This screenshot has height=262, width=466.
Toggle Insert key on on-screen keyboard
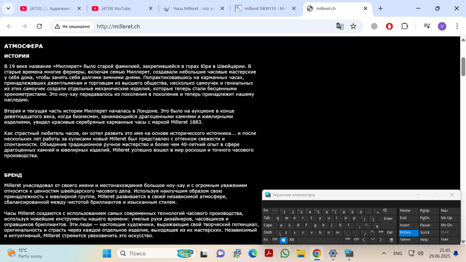click(x=408, y=225)
